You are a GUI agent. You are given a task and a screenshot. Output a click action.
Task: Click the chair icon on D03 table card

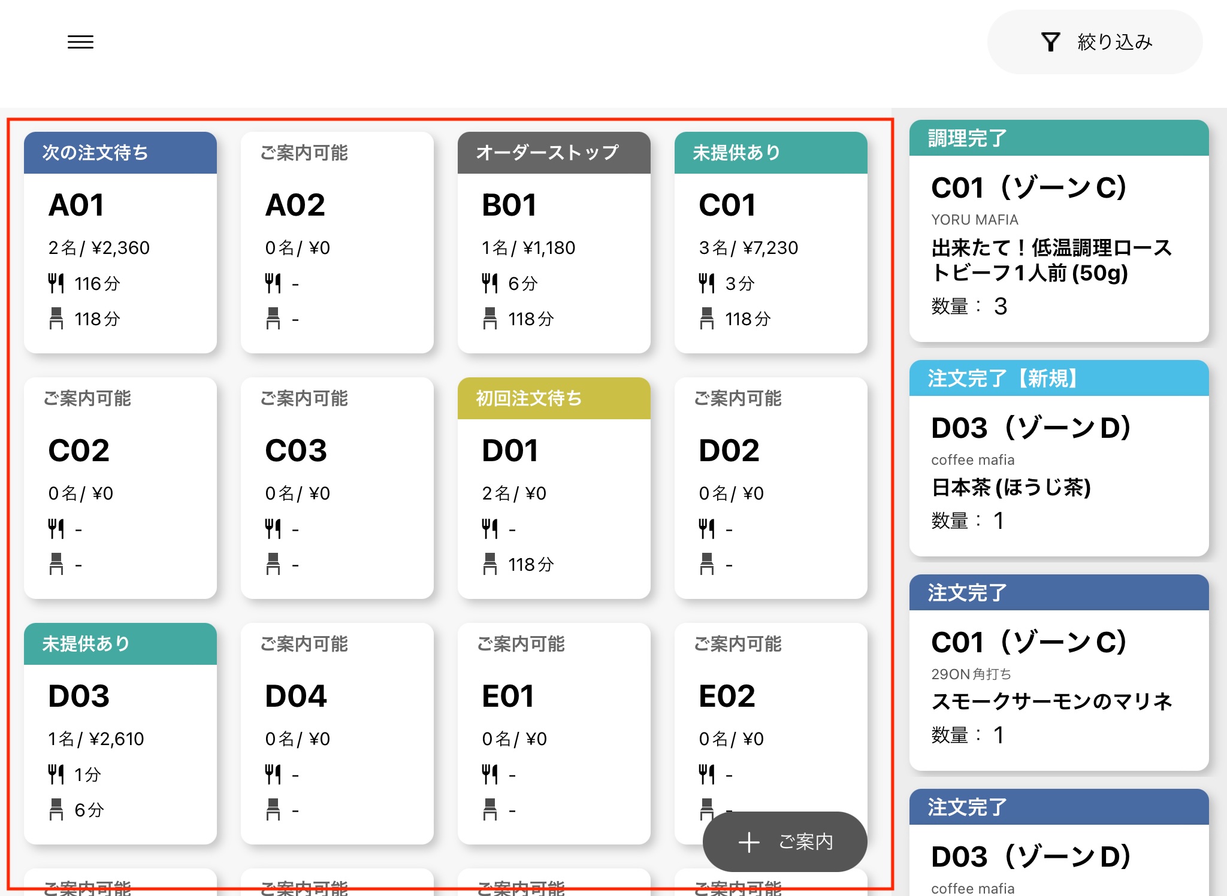click(x=56, y=810)
